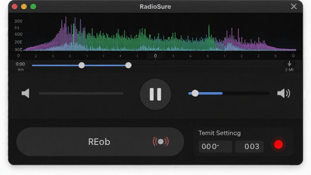Click the volume slider knob beside loud speaker
This screenshot has width=311, height=175.
coord(195,93)
